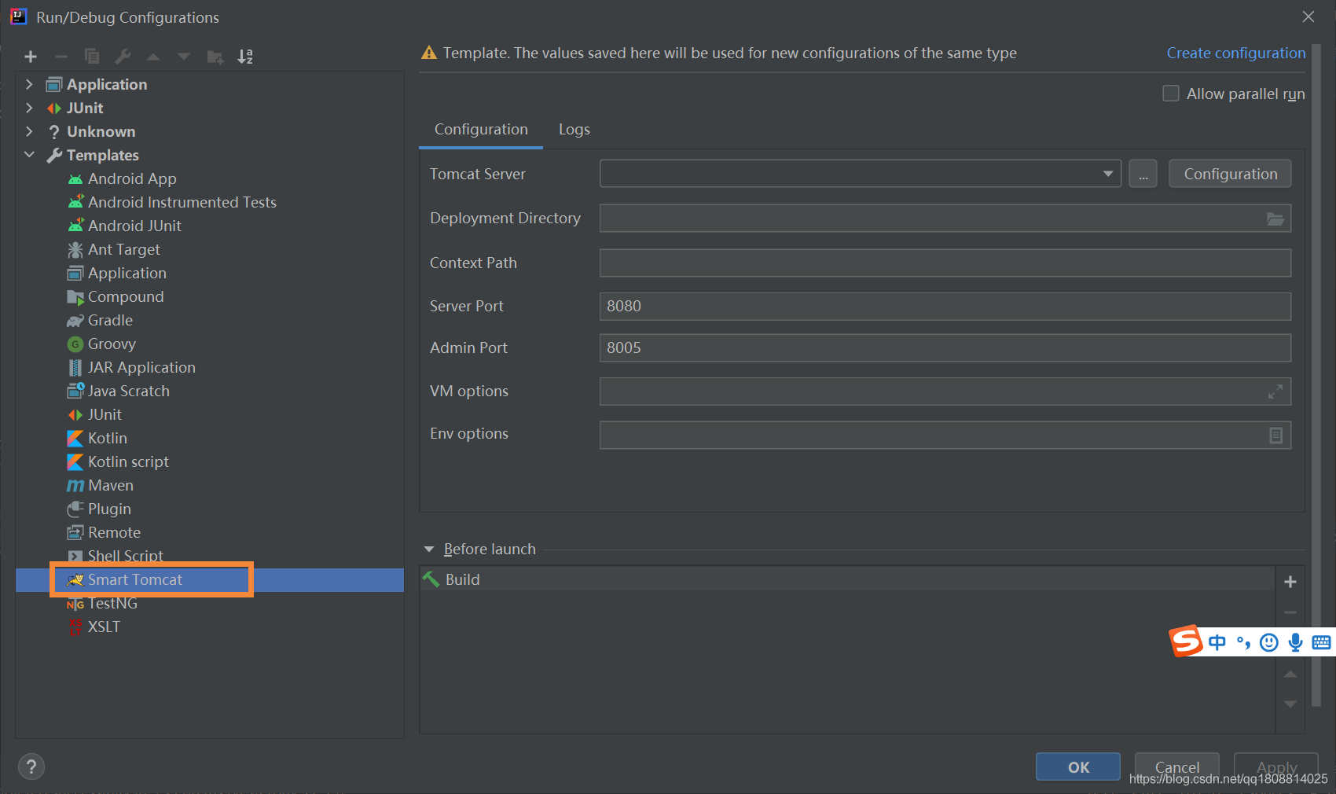Viewport: 1336px width, 794px height.
Task: Click the Create configuration link
Action: click(1236, 53)
